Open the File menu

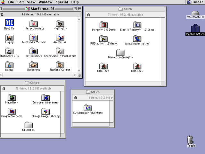[x=11, y=2]
